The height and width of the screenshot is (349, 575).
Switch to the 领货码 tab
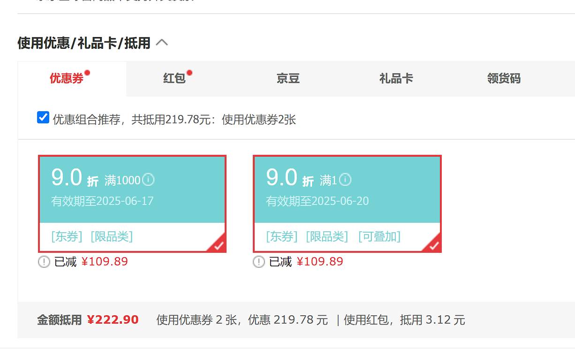point(504,78)
